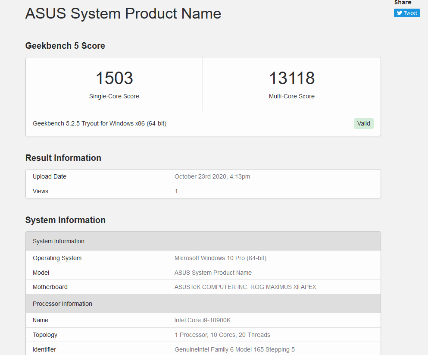Click the Tweet share button
The height and width of the screenshot is (355, 428).
[407, 13]
